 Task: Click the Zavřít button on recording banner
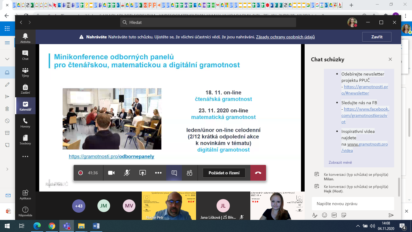[x=377, y=37]
